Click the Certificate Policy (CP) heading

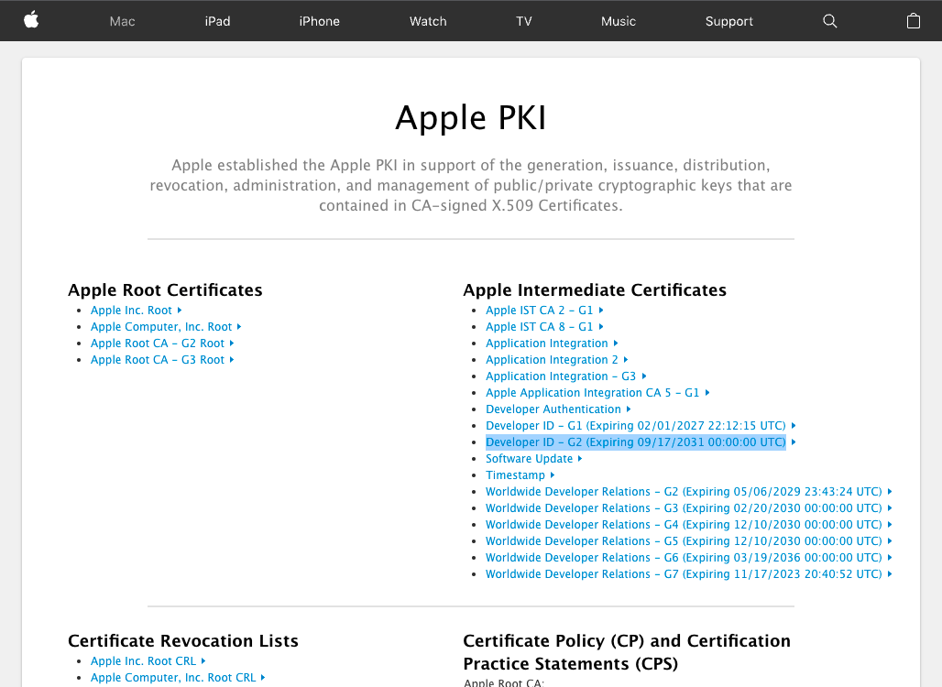[627, 652]
